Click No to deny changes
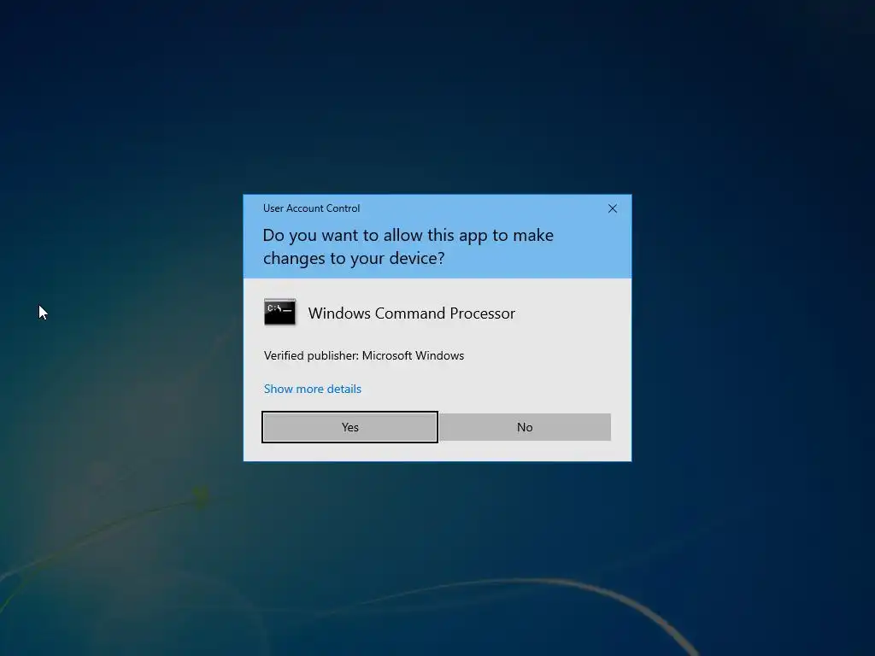875x656 pixels. 525,427
